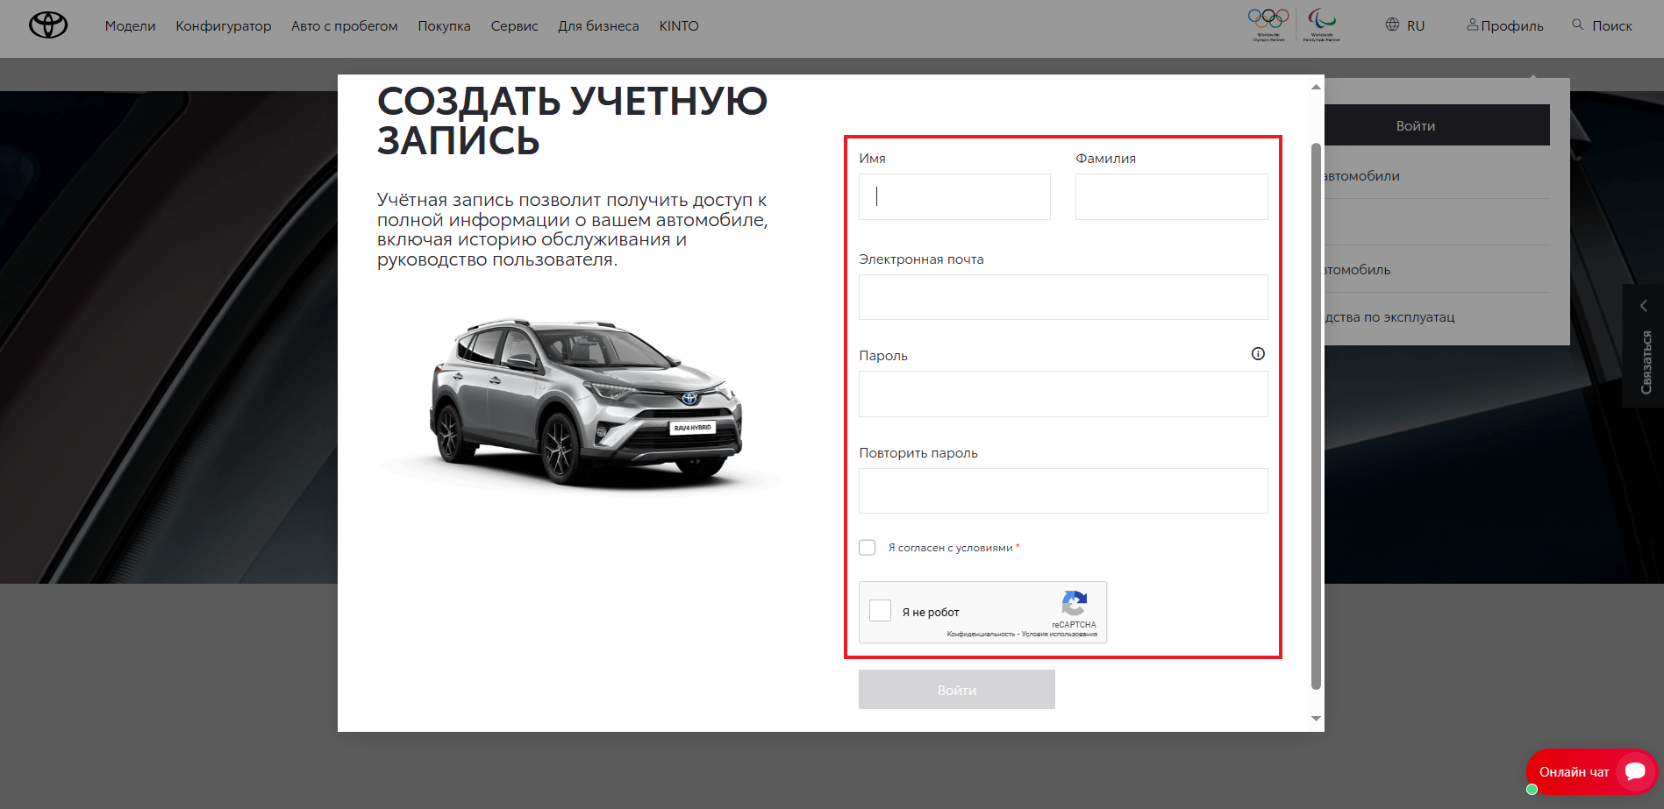Expand the Связаться side panel chevron
This screenshot has width=1664, height=809.
tap(1644, 306)
